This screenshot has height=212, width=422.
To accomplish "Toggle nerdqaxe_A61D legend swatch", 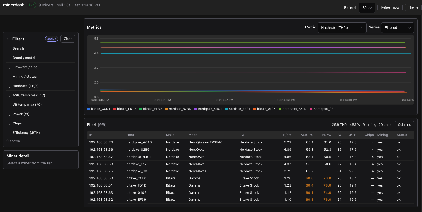I will coord(280,109).
